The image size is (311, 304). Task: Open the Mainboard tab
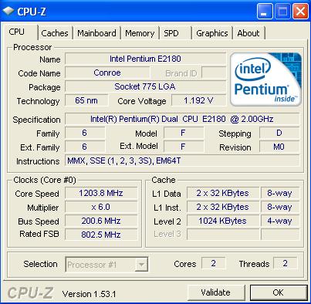(96, 33)
